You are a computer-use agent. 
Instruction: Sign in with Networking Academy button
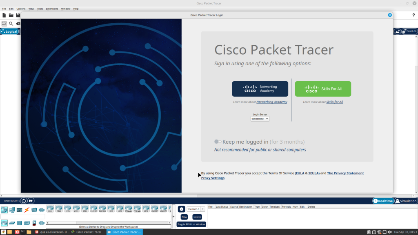(x=260, y=89)
